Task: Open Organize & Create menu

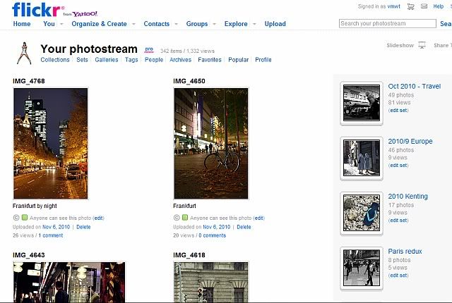Action: point(99,24)
